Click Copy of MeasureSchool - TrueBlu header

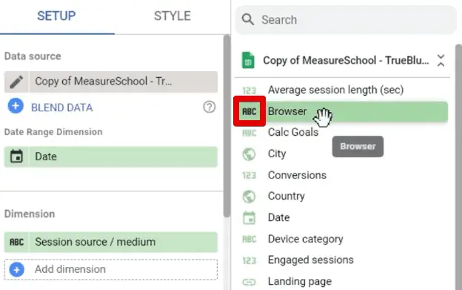(x=346, y=61)
